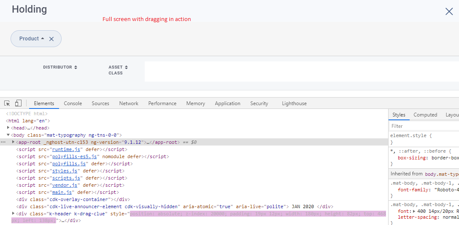Open the three-dot menu beside app-root

tap(3, 142)
